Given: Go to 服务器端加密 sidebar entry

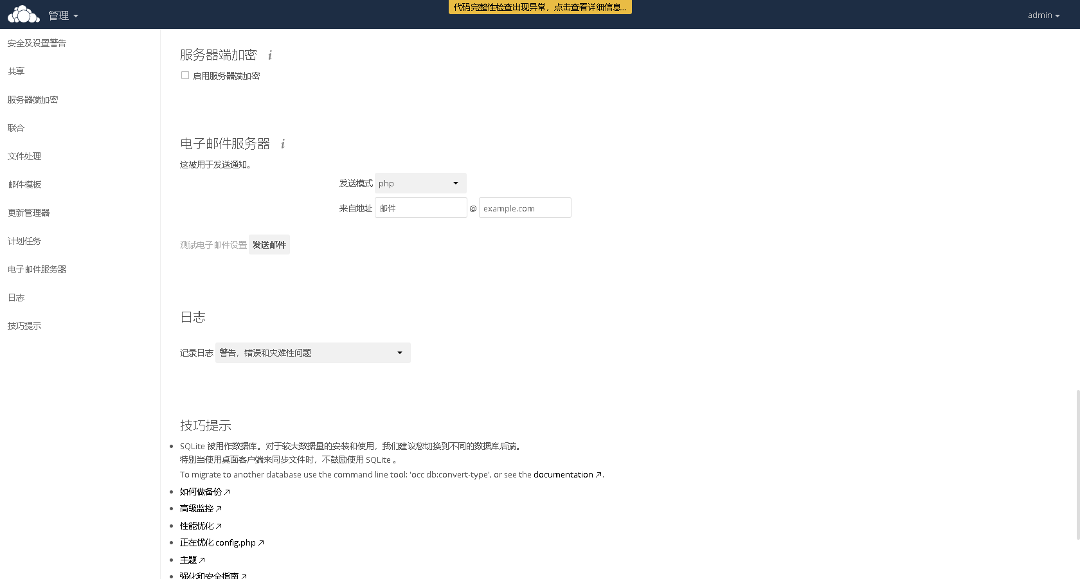Looking at the screenshot, I should [x=33, y=100].
